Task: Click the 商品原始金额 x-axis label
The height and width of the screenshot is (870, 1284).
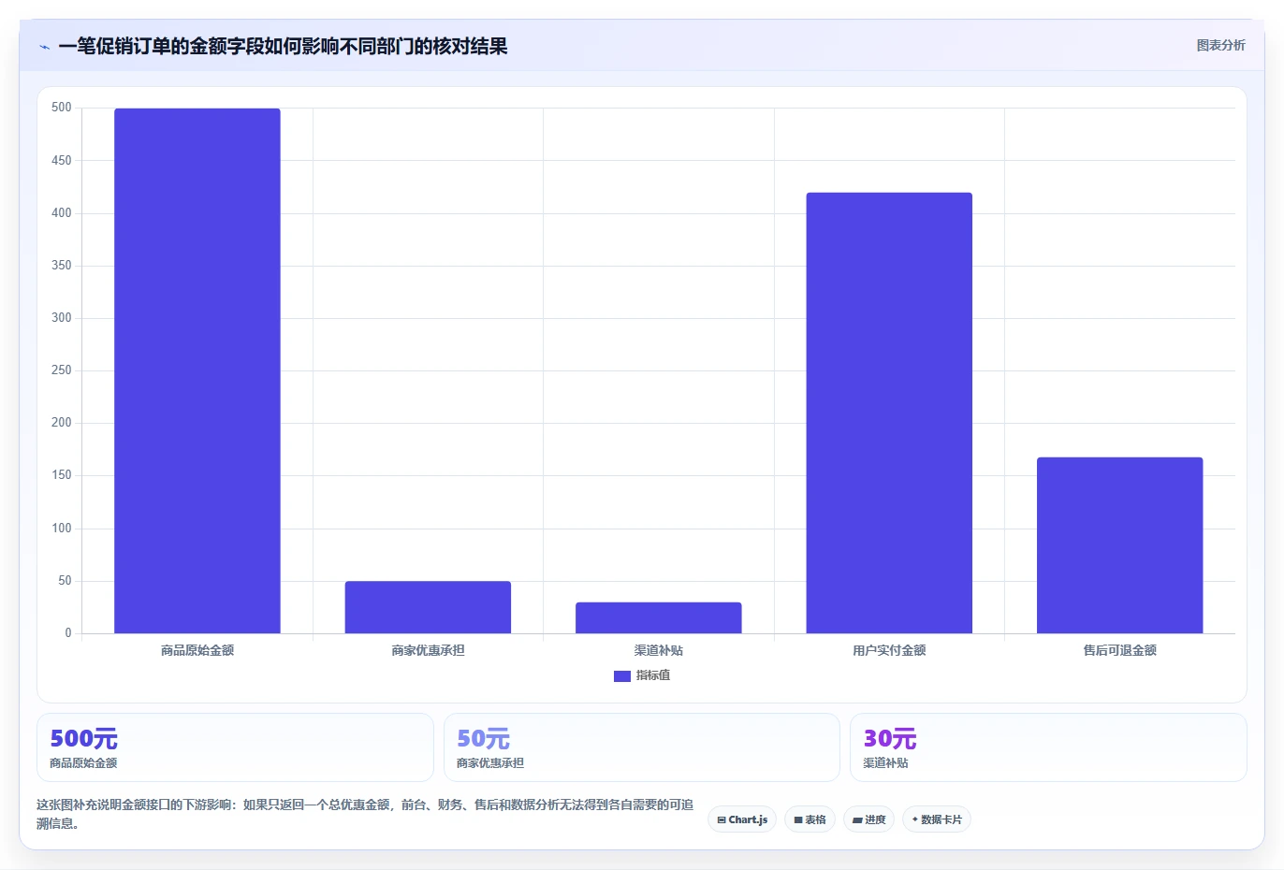Action: pyautogui.click(x=197, y=650)
